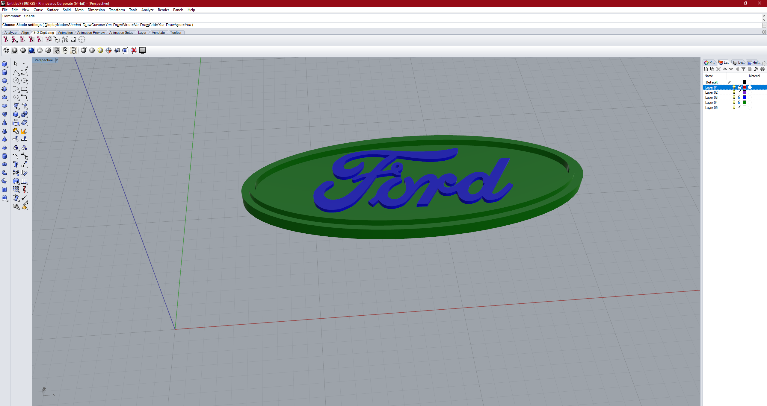
Task: Click the DrawGrid=Yes command option
Action: 152,25
